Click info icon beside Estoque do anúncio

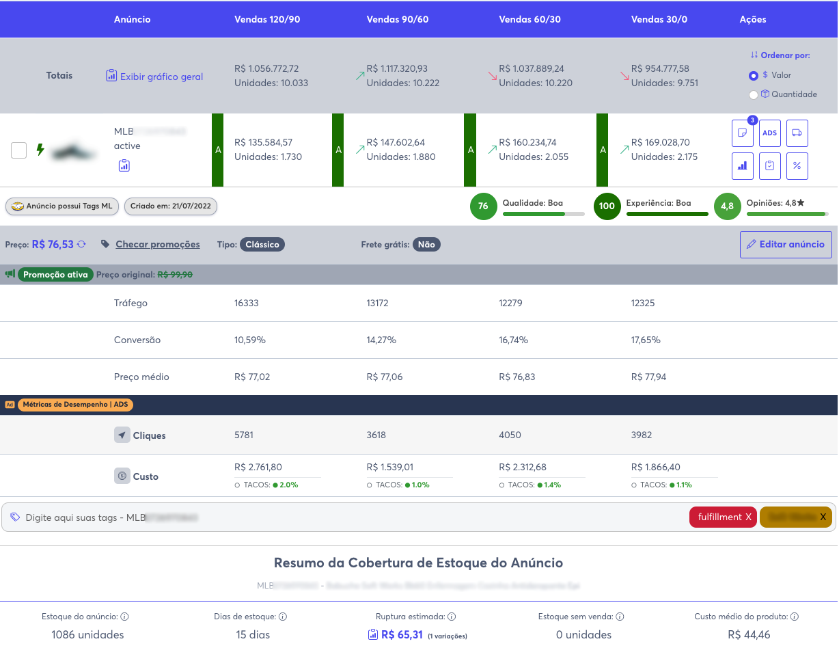point(124,617)
